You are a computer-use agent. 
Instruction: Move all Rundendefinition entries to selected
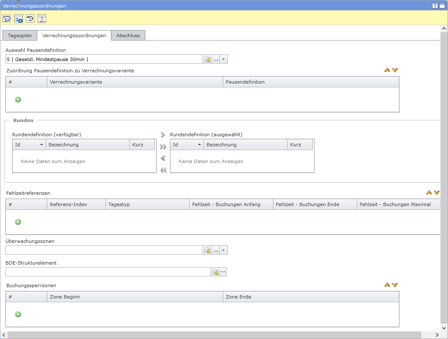(163, 147)
